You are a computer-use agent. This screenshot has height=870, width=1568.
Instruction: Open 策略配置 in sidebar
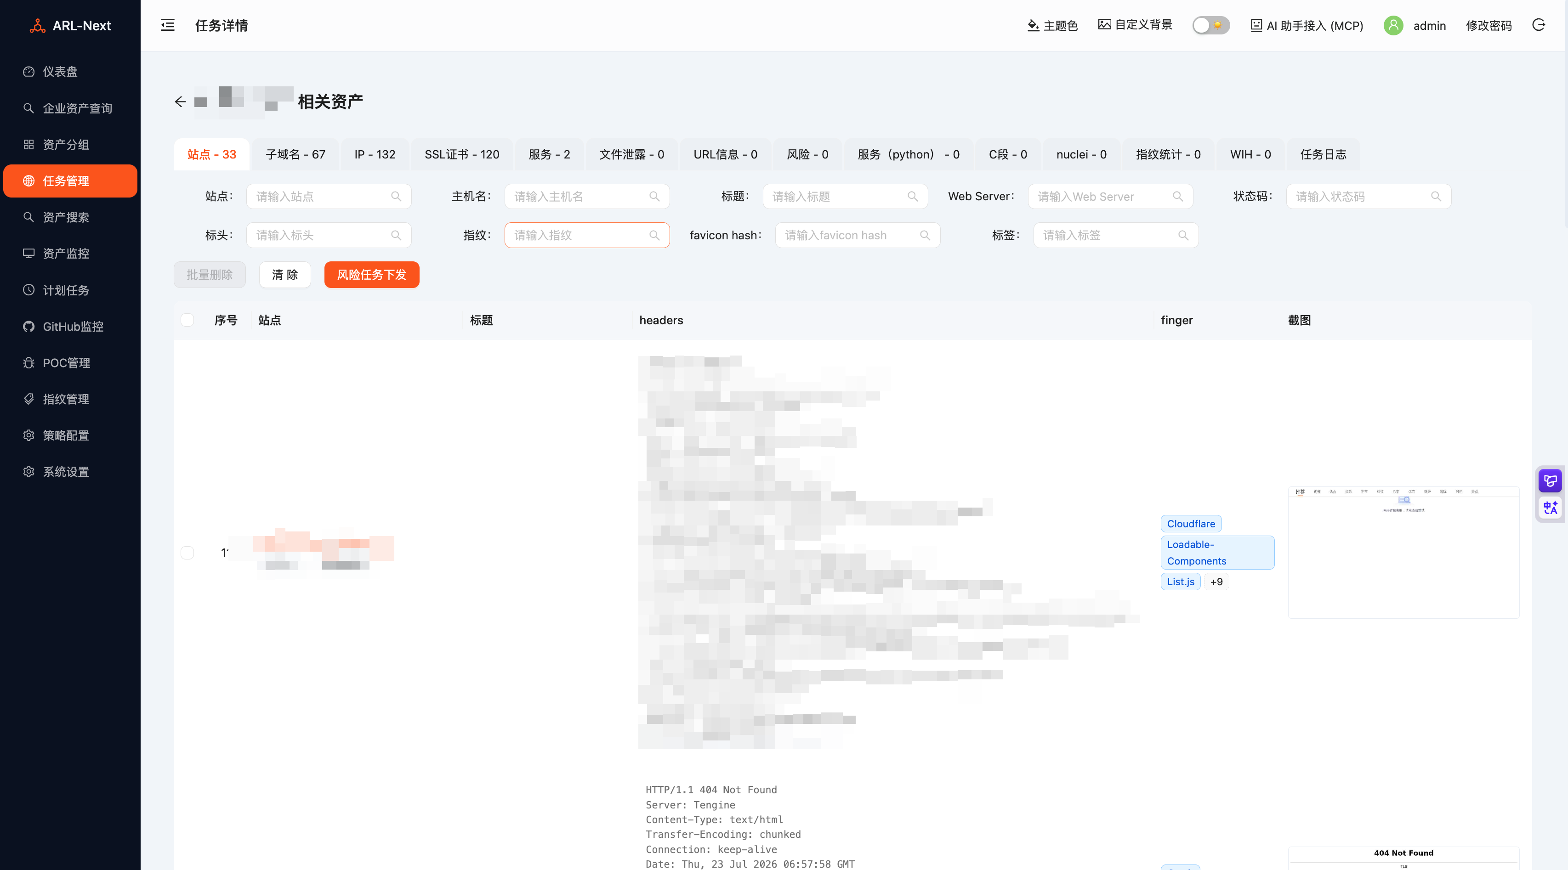70,435
